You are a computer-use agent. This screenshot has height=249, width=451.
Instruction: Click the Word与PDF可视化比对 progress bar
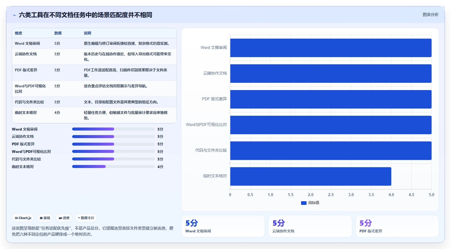click(114, 151)
